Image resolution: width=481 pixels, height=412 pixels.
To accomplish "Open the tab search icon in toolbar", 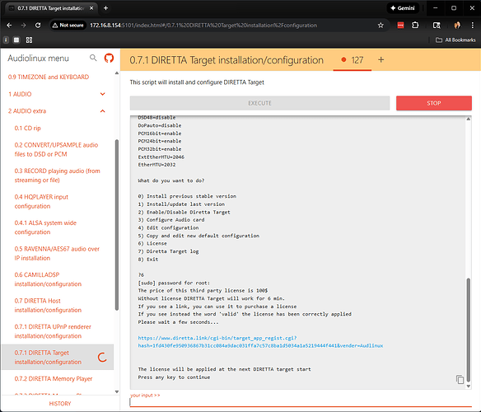I will click(x=437, y=26).
